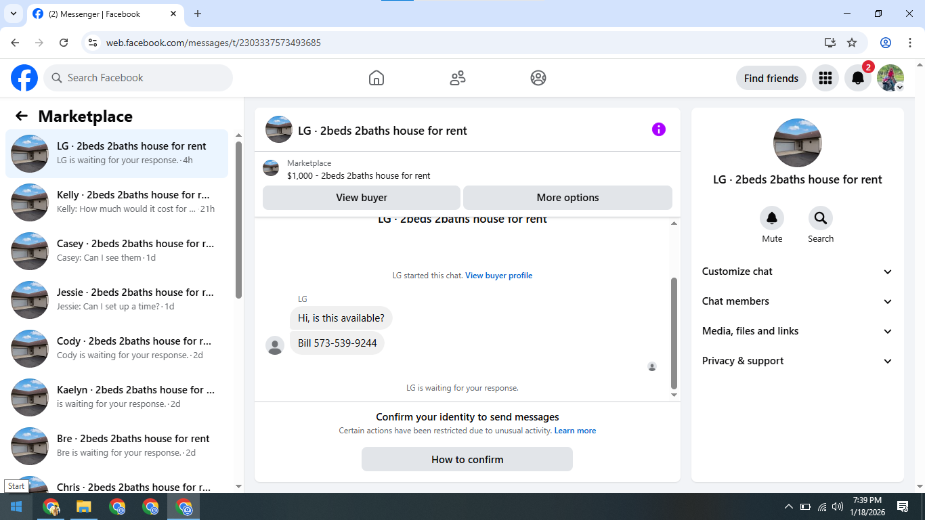Go to the Facebook logo home

click(24, 78)
